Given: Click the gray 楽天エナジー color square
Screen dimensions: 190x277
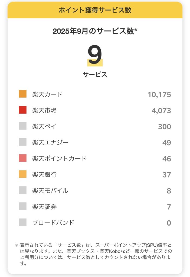Looking at the screenshot, I should [23, 142].
